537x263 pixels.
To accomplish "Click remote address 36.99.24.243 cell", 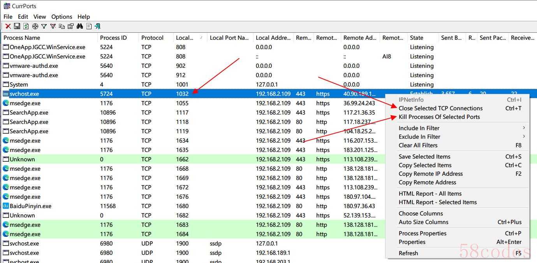I will 359,103.
